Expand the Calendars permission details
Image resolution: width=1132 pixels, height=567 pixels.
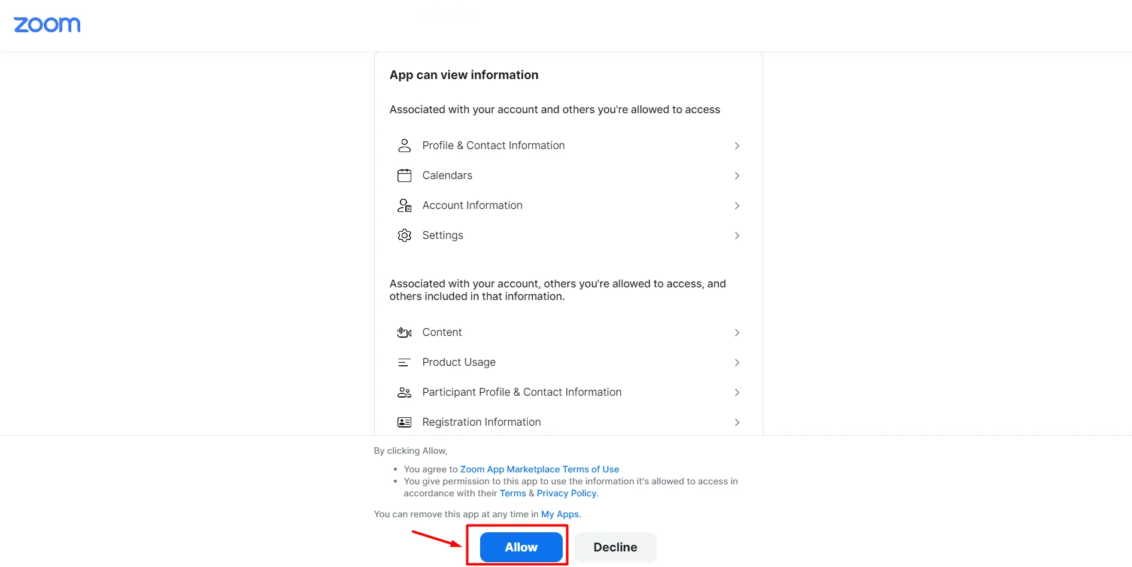(x=736, y=175)
